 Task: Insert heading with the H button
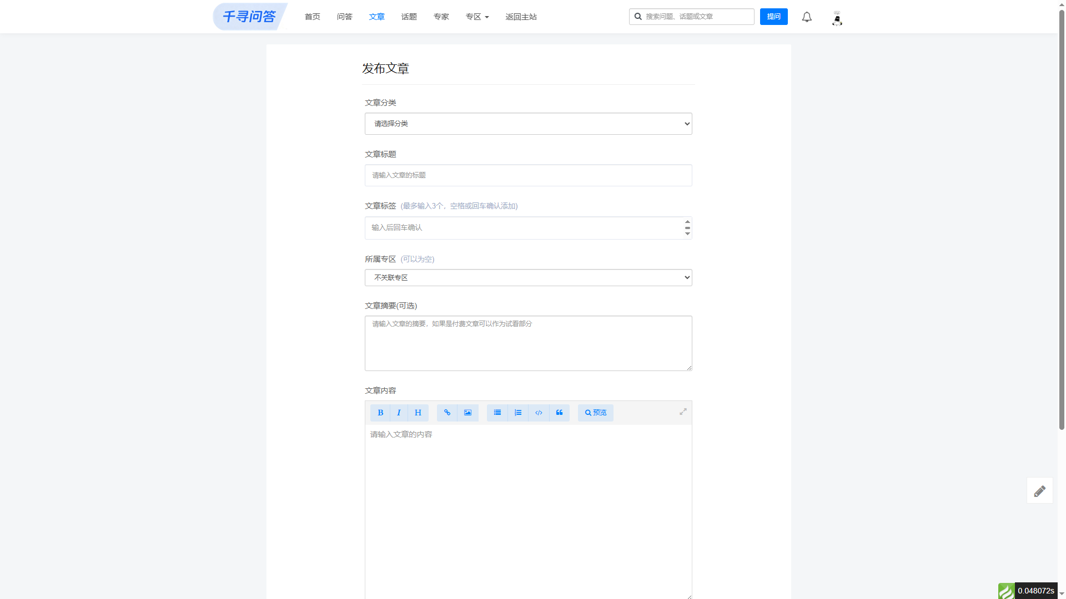[418, 413]
